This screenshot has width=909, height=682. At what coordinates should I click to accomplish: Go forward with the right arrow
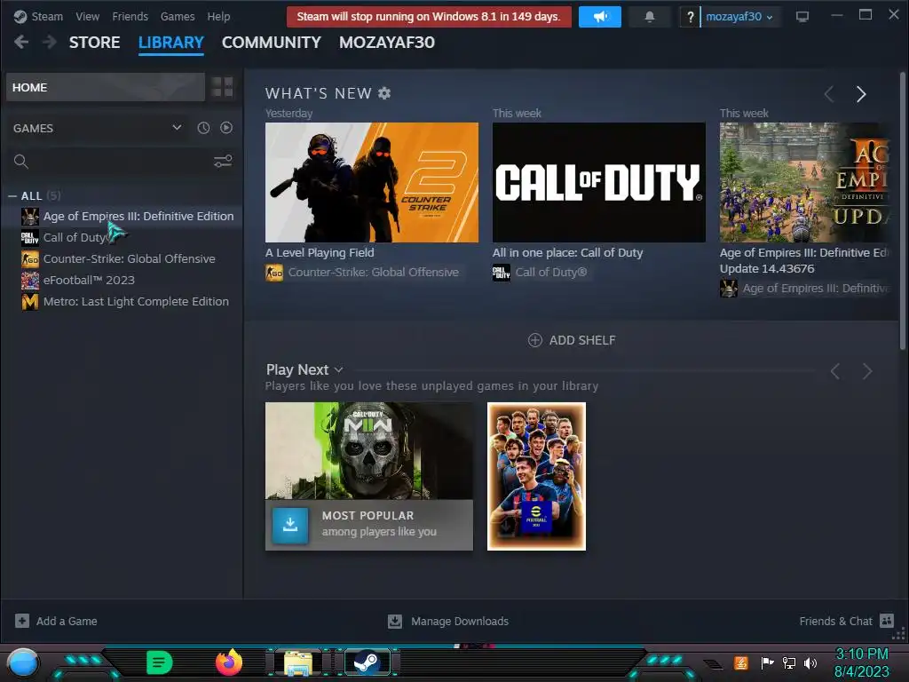[50, 42]
